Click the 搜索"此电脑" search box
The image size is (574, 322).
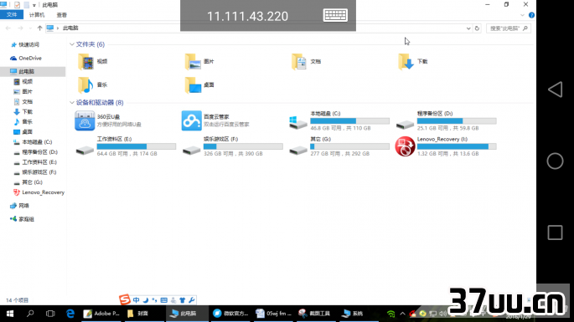(x=508, y=28)
